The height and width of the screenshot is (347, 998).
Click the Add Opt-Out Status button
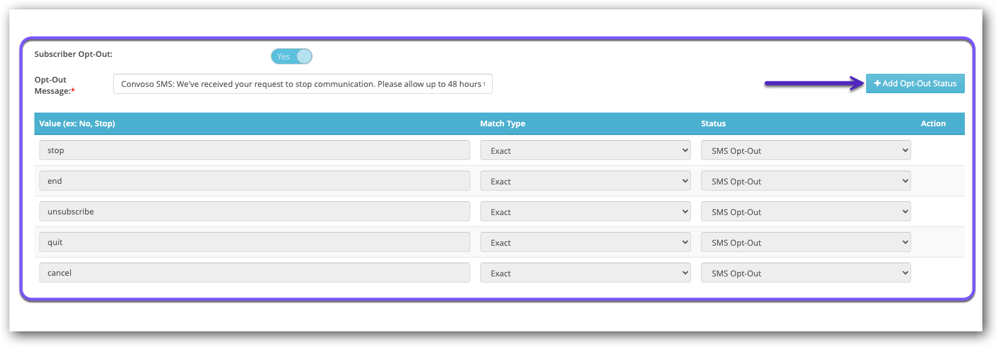[915, 83]
